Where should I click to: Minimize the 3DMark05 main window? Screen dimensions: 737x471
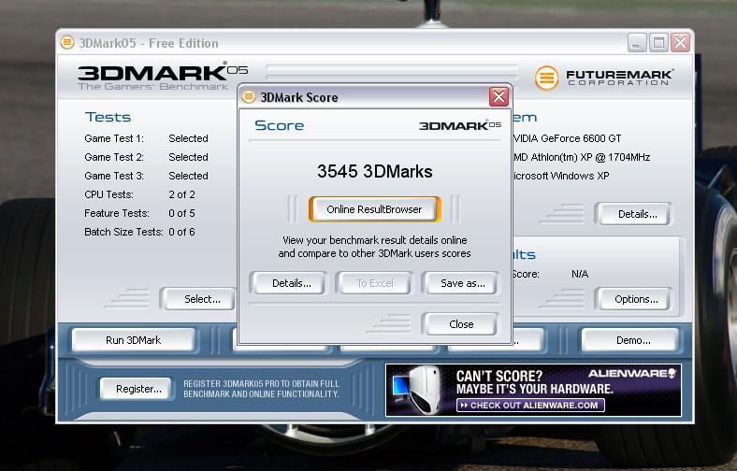coord(637,43)
